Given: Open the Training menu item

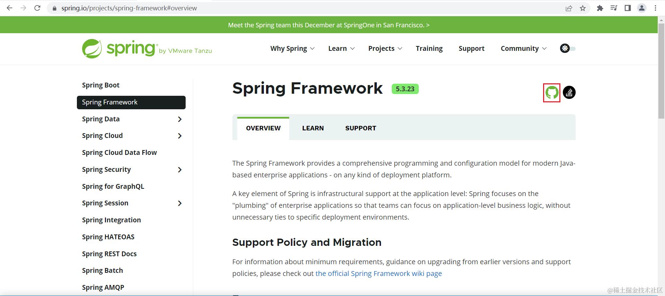Looking at the screenshot, I should (x=429, y=48).
